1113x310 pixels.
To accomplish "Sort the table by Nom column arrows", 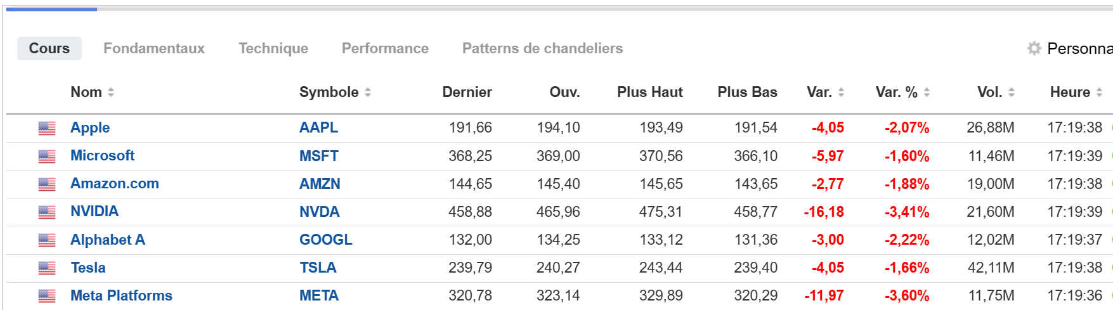I will point(111,93).
